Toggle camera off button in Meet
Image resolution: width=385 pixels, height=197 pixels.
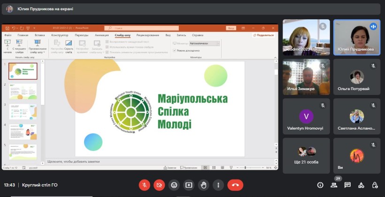[x=159, y=185]
